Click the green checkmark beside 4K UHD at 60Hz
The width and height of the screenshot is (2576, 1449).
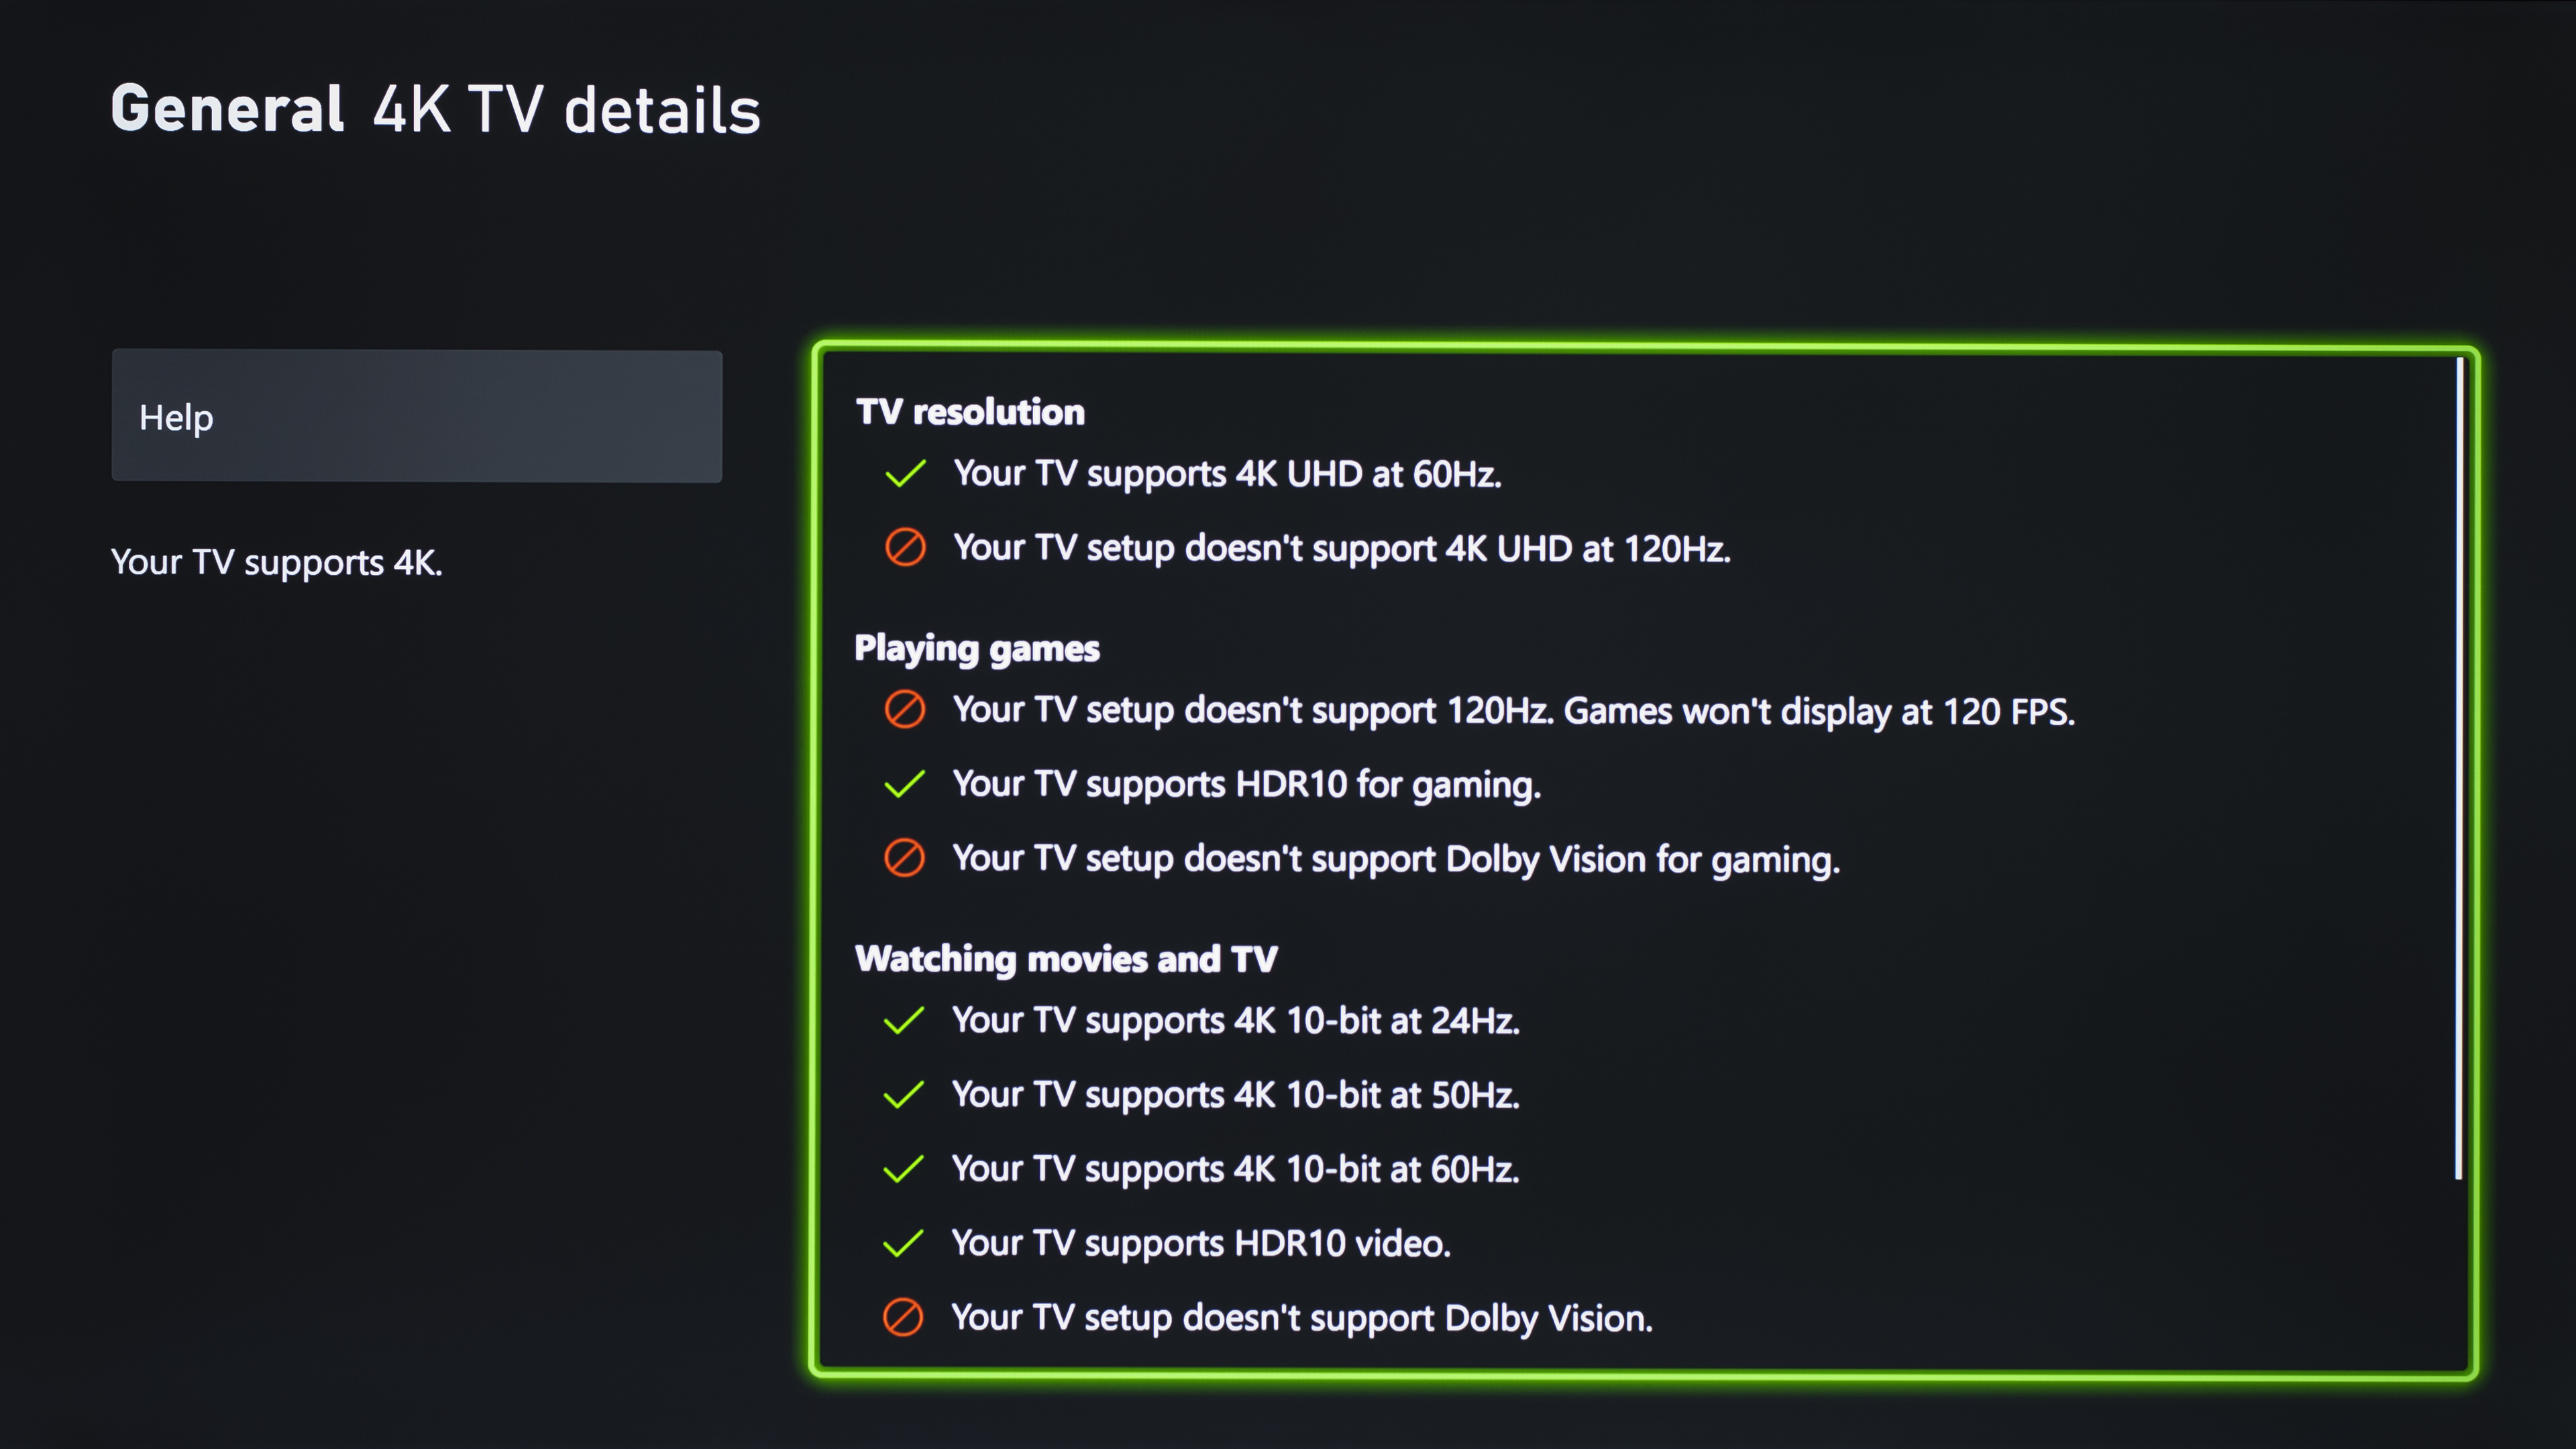coord(905,473)
